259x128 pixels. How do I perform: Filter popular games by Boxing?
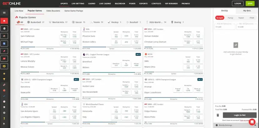point(177,22)
